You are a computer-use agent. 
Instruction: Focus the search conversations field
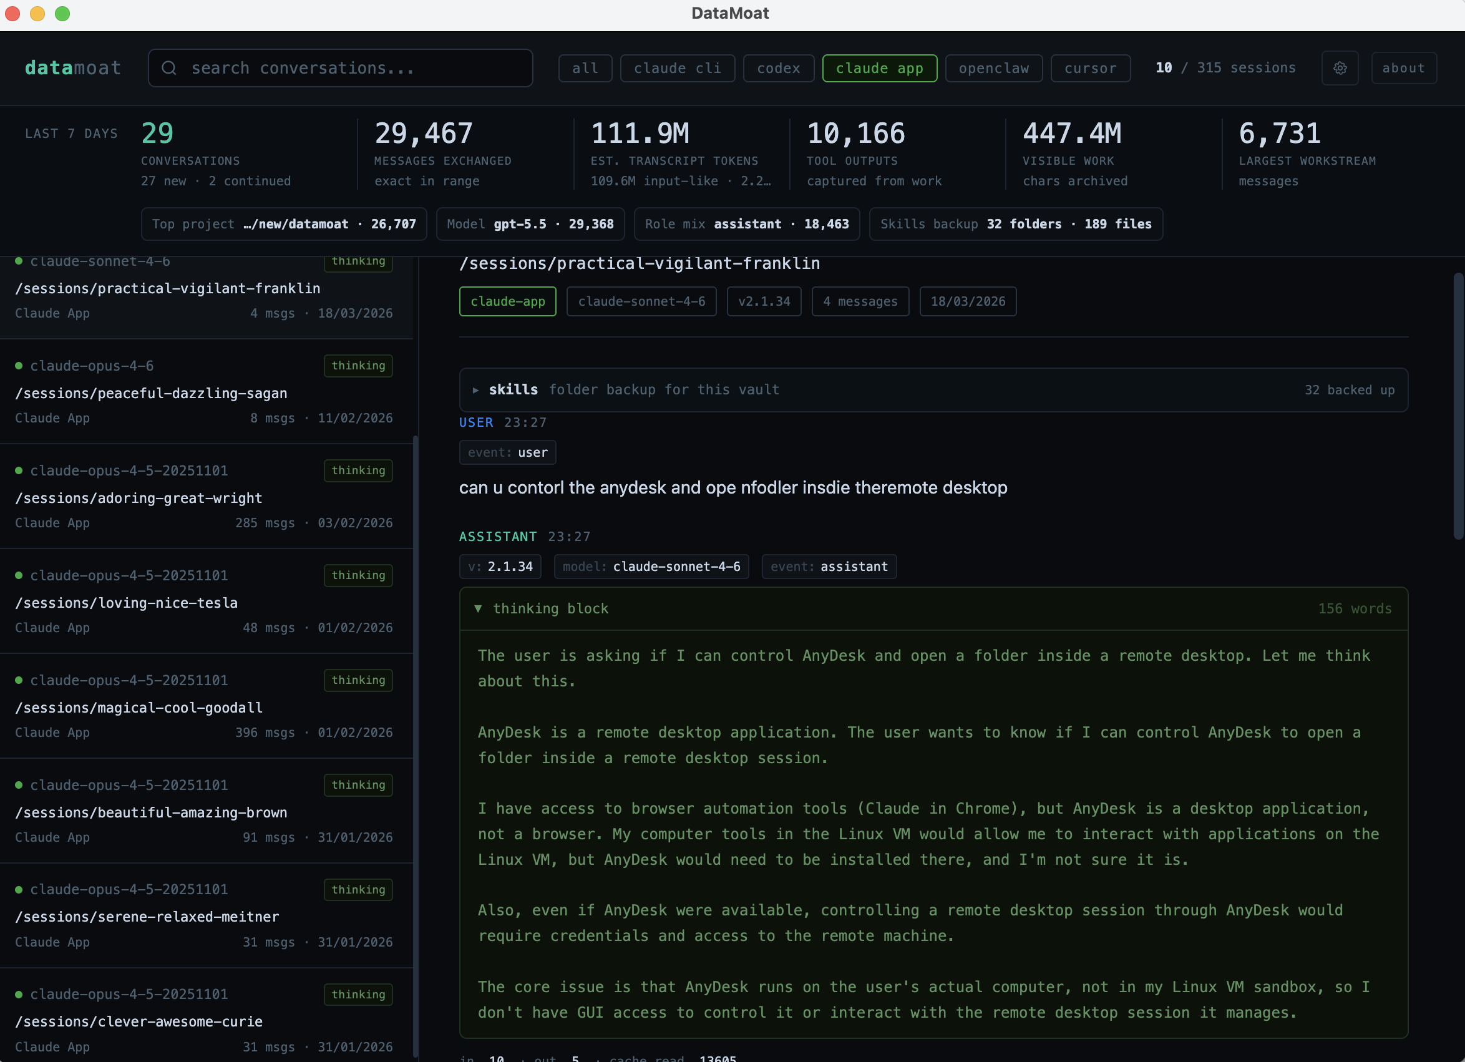coord(341,68)
